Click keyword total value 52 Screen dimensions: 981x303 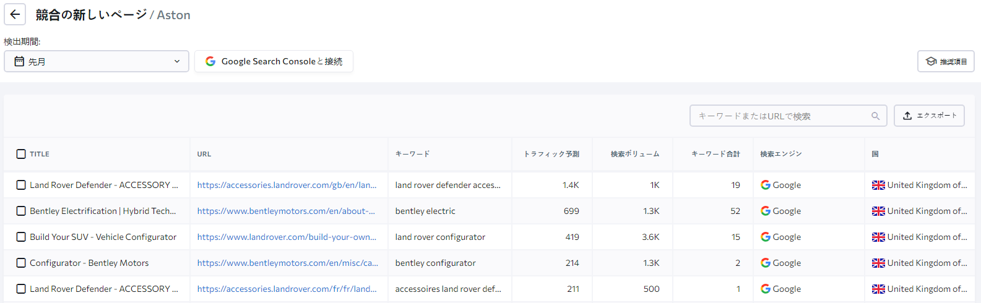(x=735, y=211)
